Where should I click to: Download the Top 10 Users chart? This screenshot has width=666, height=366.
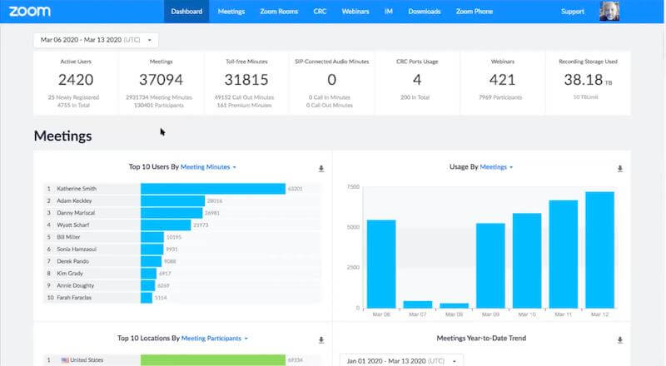(321, 169)
